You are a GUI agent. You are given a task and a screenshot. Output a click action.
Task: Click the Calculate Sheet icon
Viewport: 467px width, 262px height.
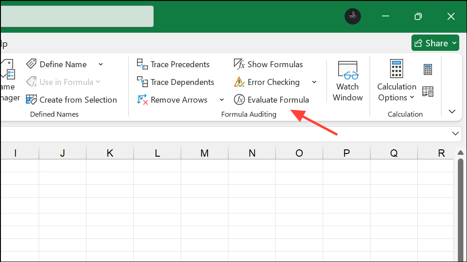427,91
